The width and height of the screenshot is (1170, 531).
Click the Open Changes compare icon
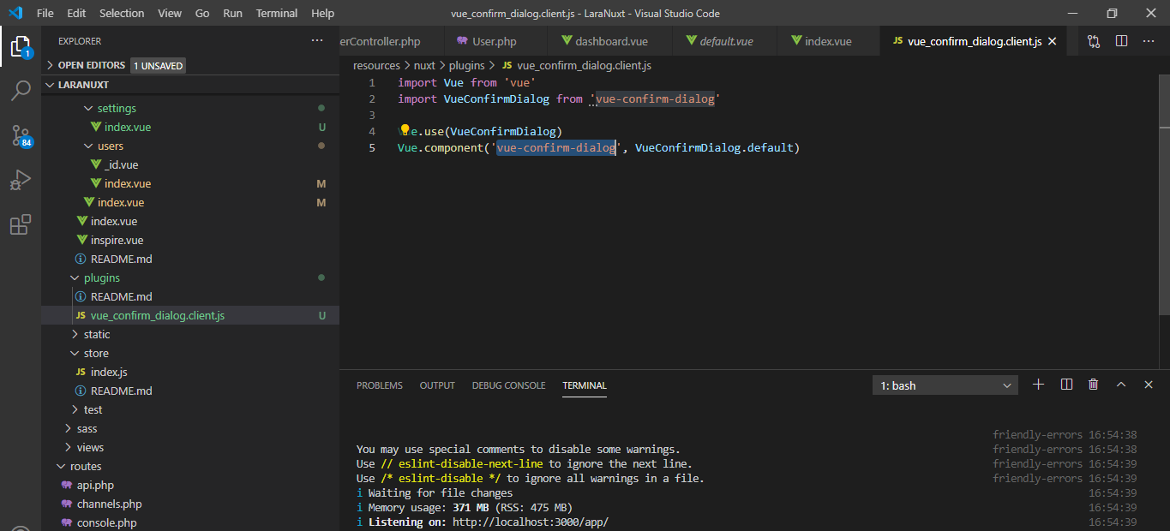pos(1093,41)
